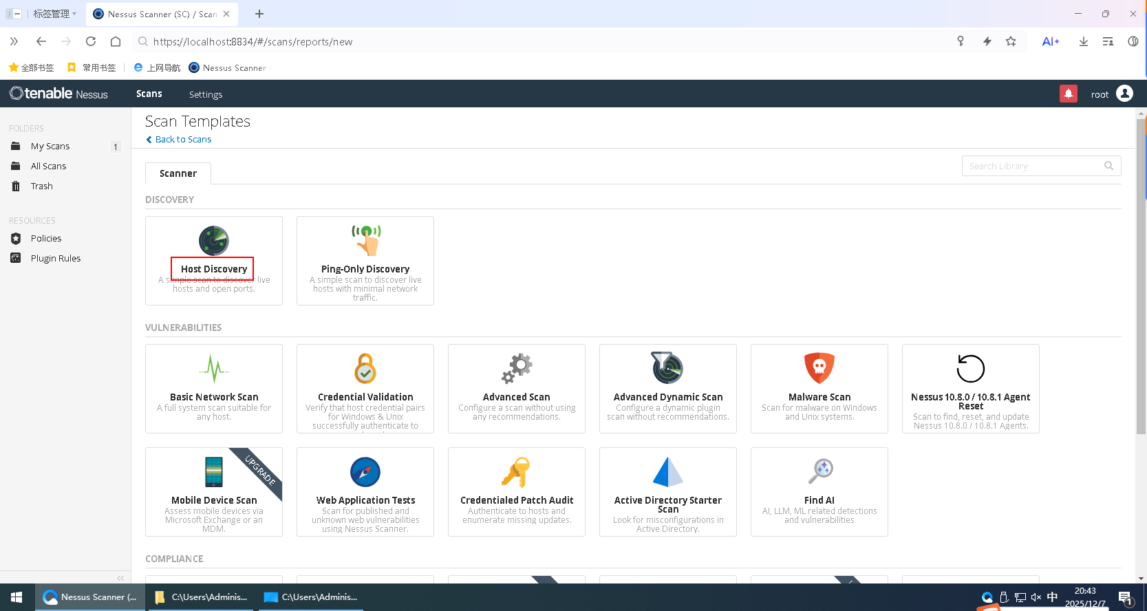Select the Credentialed Patch Audit keys icon

[517, 472]
